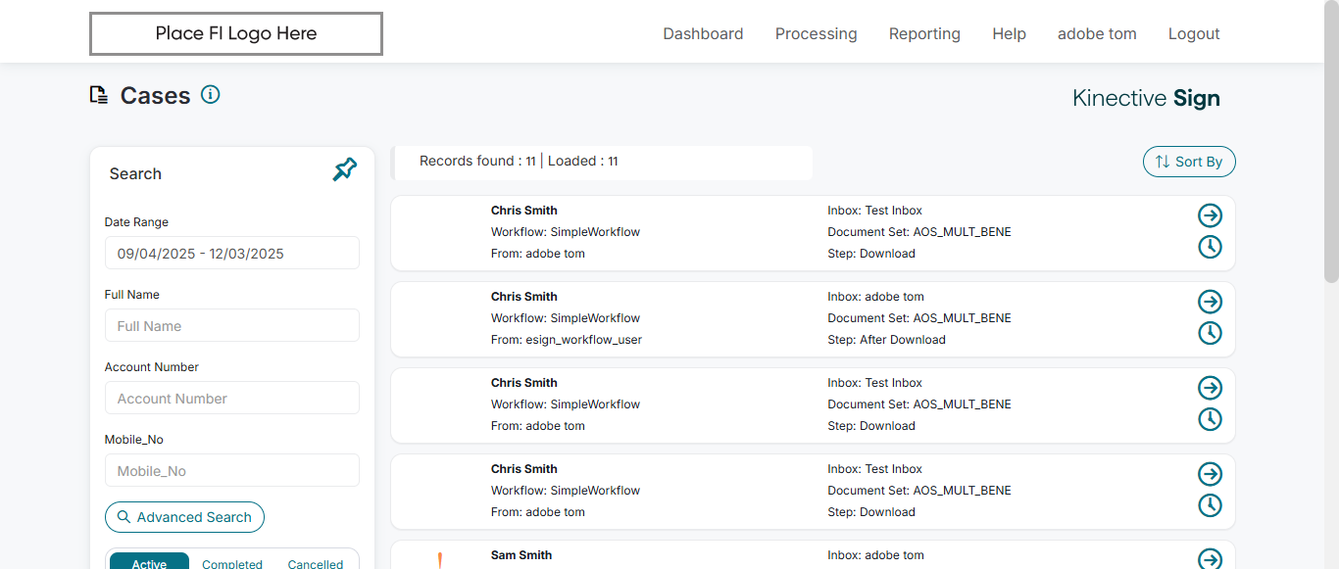The image size is (1339, 569).
Task: Click the info icon beside Cases heading
Action: click(x=210, y=94)
